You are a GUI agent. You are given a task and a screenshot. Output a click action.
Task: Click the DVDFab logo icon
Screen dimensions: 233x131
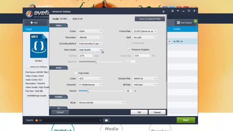(29, 14)
